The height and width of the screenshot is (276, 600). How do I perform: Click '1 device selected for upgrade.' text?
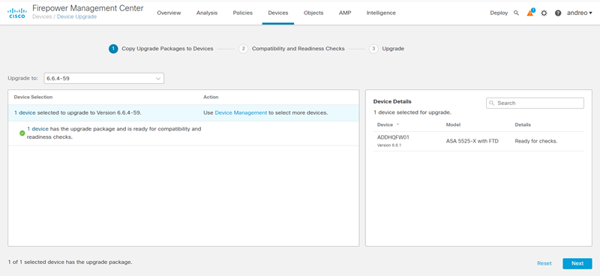pyautogui.click(x=412, y=112)
